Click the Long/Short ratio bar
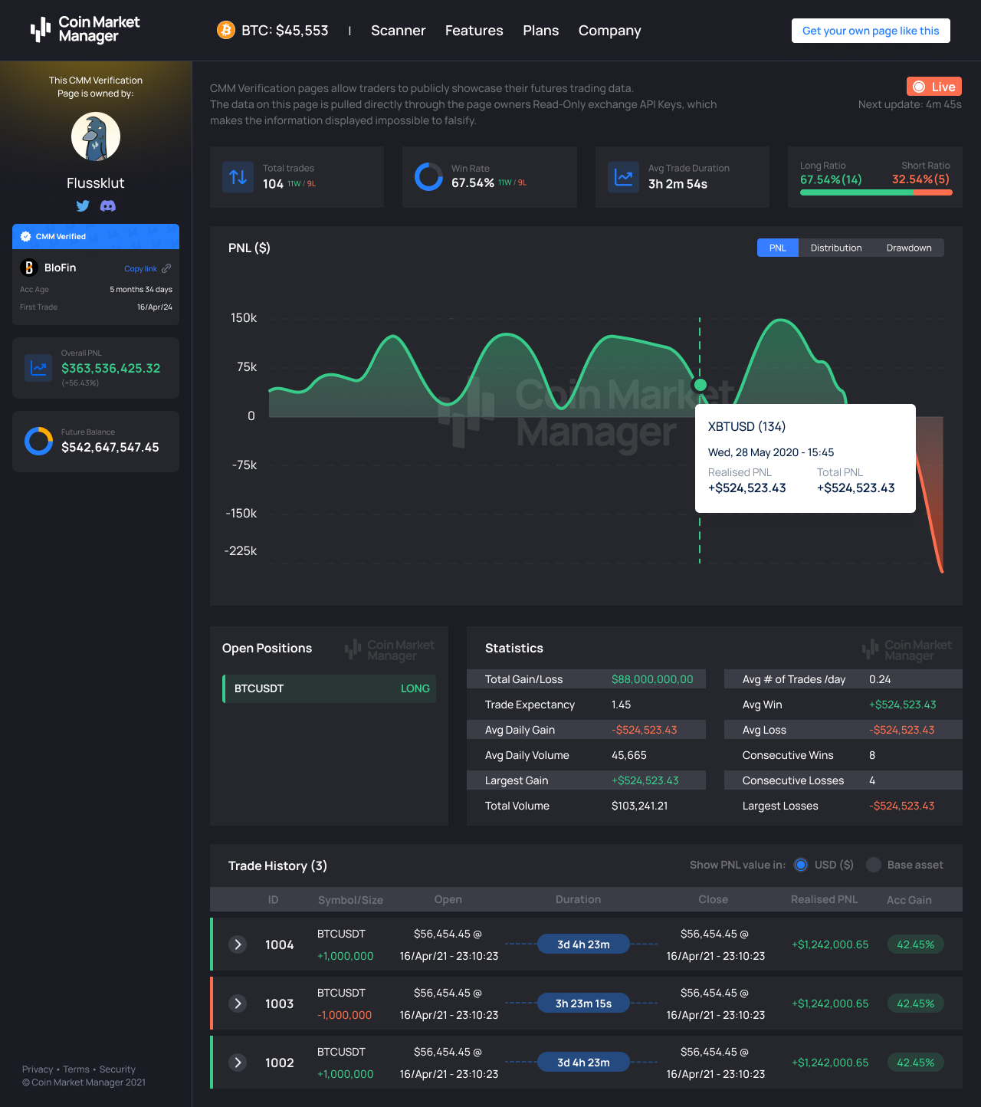The width and height of the screenshot is (981, 1107). [x=876, y=192]
